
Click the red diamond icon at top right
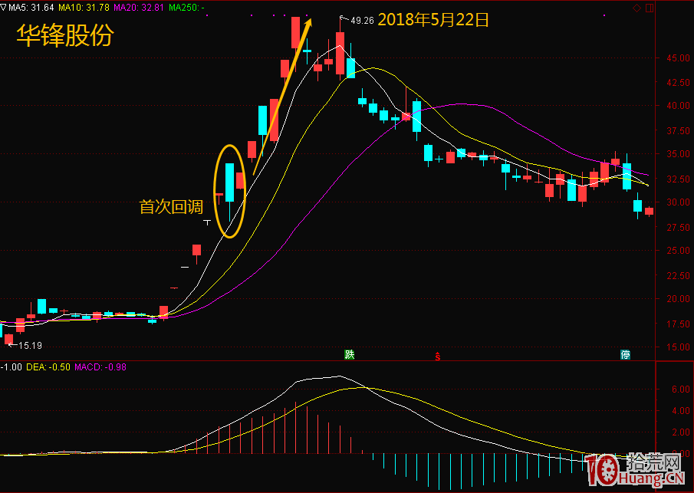637,8
